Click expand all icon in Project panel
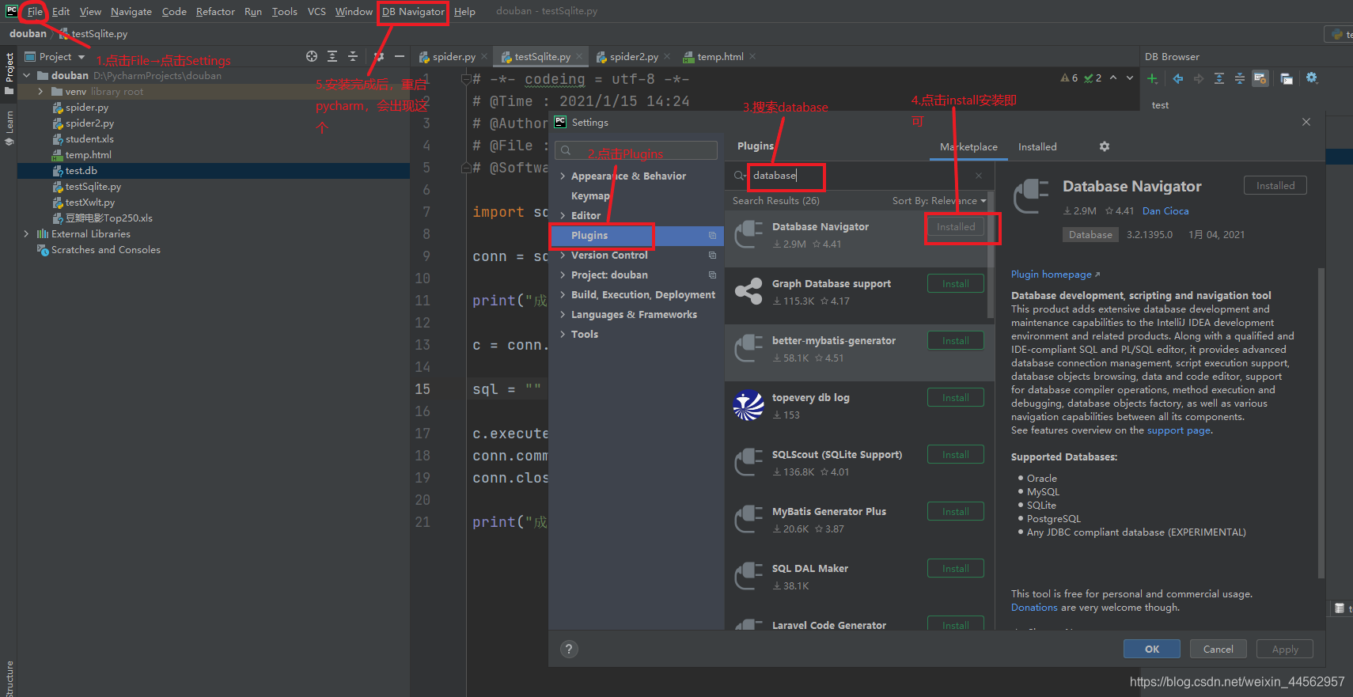The height and width of the screenshot is (697, 1353). click(x=332, y=56)
